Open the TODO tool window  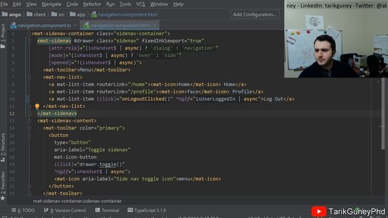click(23, 210)
